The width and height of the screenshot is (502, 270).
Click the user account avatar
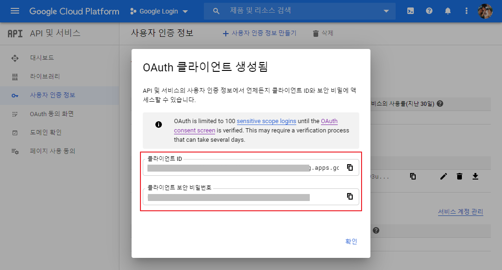point(485,11)
